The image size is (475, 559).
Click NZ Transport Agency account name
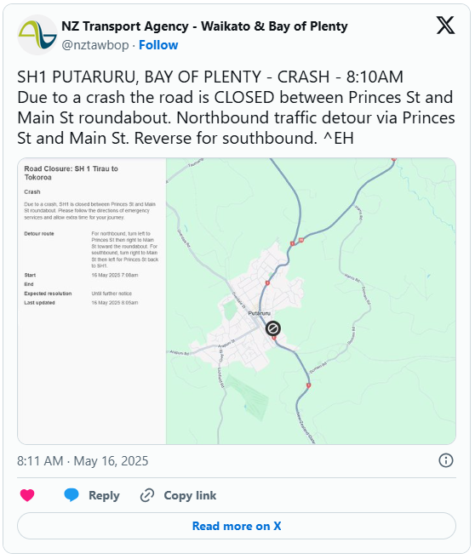tap(204, 26)
